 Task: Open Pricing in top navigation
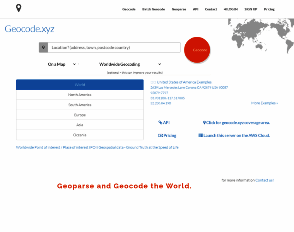(x=269, y=9)
